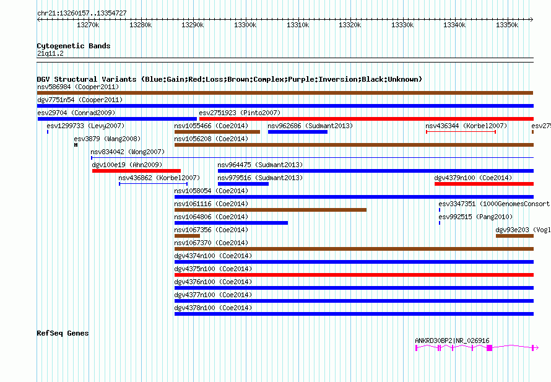Click the dgv4377n100 (Coe2014) label
551x382 pixels.
pos(213,295)
